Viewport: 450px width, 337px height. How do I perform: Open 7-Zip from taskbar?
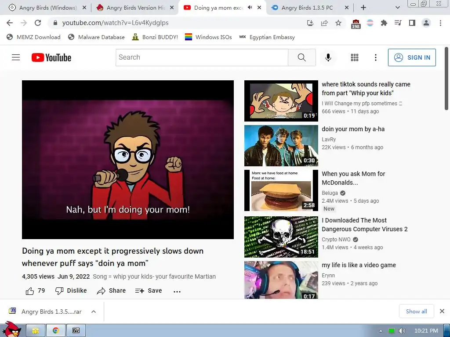(76, 331)
